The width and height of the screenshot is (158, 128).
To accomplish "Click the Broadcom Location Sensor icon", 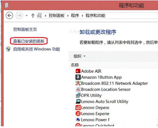I will (78, 89).
